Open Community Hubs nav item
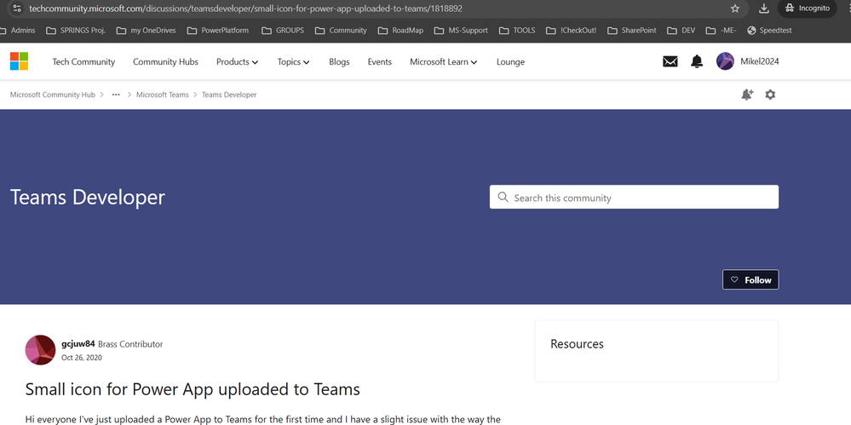This screenshot has height=425, width=851. pos(165,62)
